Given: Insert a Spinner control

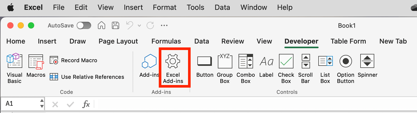Looking at the screenshot, I should (x=368, y=66).
